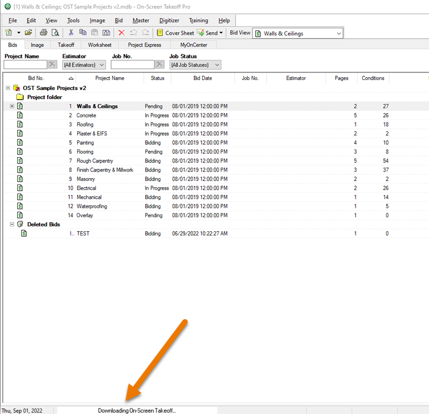Viewport: 429px width, 414px height.
Task: Click the Undo toolbar icon
Action: point(133,33)
